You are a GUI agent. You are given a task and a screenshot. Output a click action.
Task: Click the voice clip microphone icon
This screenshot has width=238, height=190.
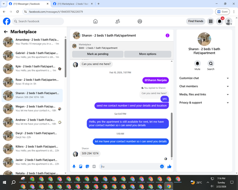(x=74, y=166)
